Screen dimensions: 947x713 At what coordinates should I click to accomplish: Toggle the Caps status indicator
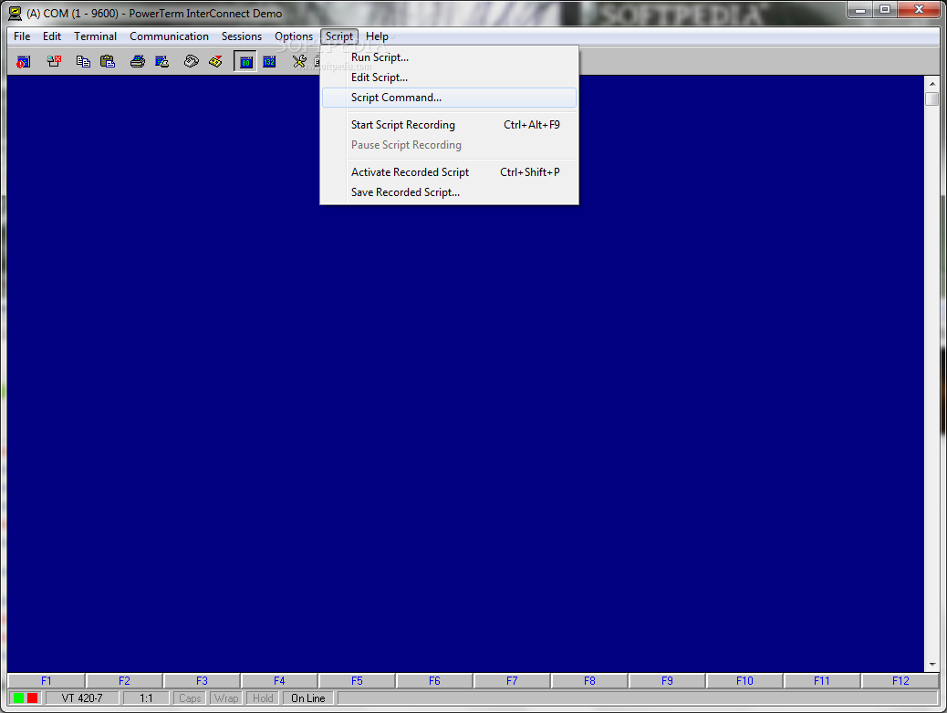tap(190, 697)
